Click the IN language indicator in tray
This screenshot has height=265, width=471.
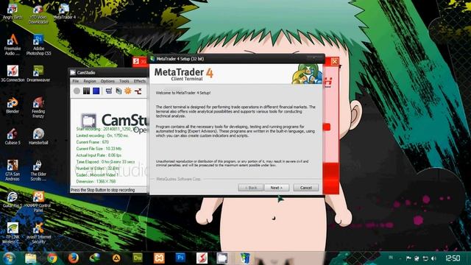[x=391, y=258]
